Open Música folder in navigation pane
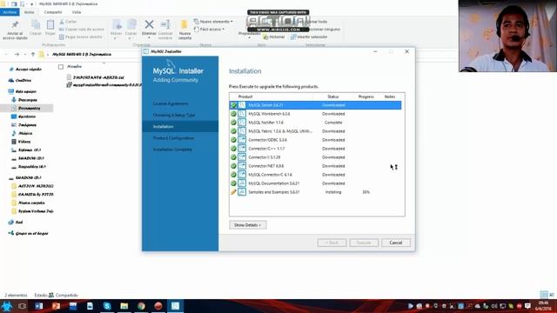This screenshot has height=313, width=557. 22,133
